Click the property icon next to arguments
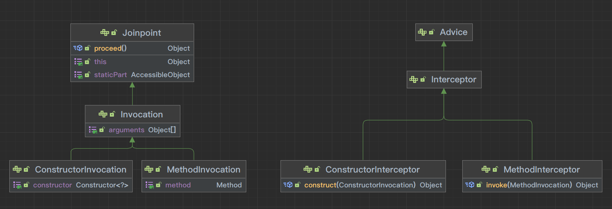Image resolution: width=612 pixels, height=209 pixels. point(93,130)
